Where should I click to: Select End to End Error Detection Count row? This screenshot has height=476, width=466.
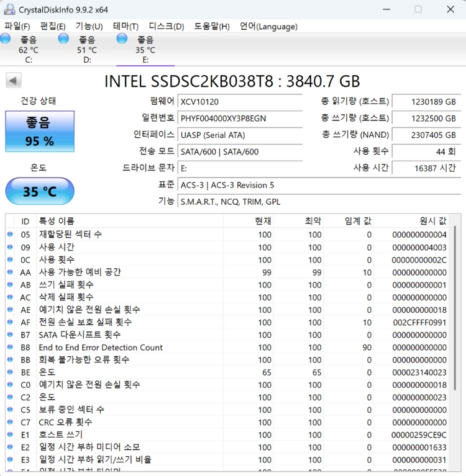click(227, 347)
